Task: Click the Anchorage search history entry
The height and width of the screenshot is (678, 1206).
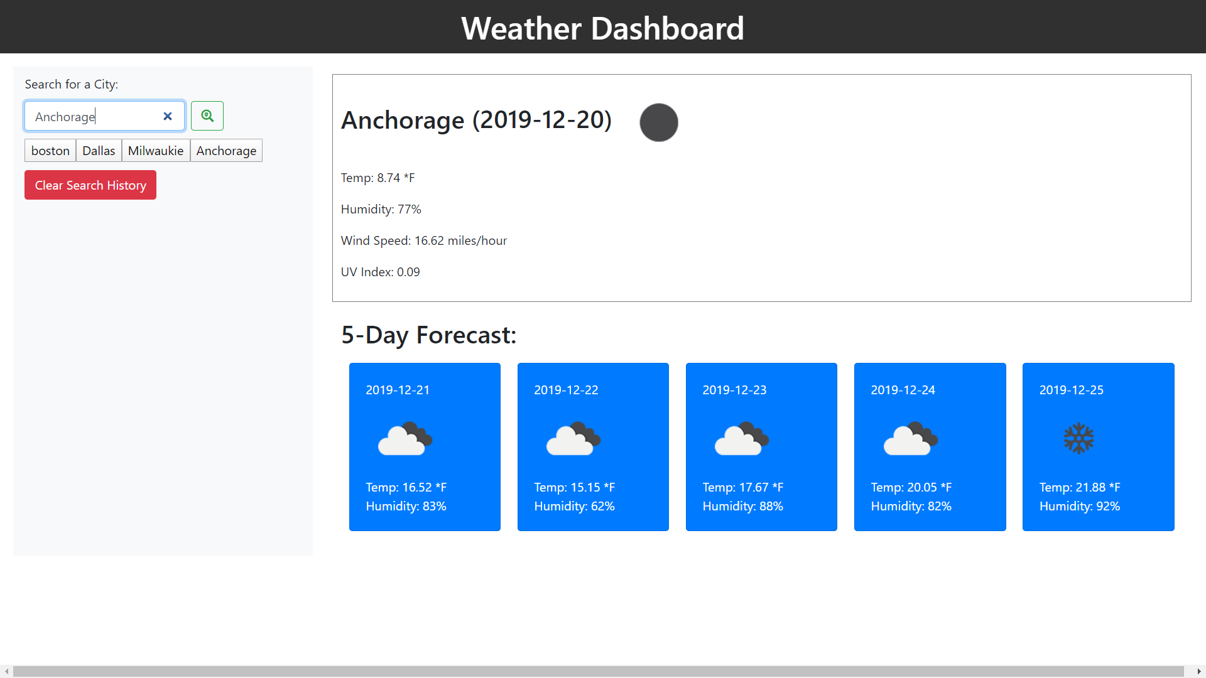Action: pos(225,150)
